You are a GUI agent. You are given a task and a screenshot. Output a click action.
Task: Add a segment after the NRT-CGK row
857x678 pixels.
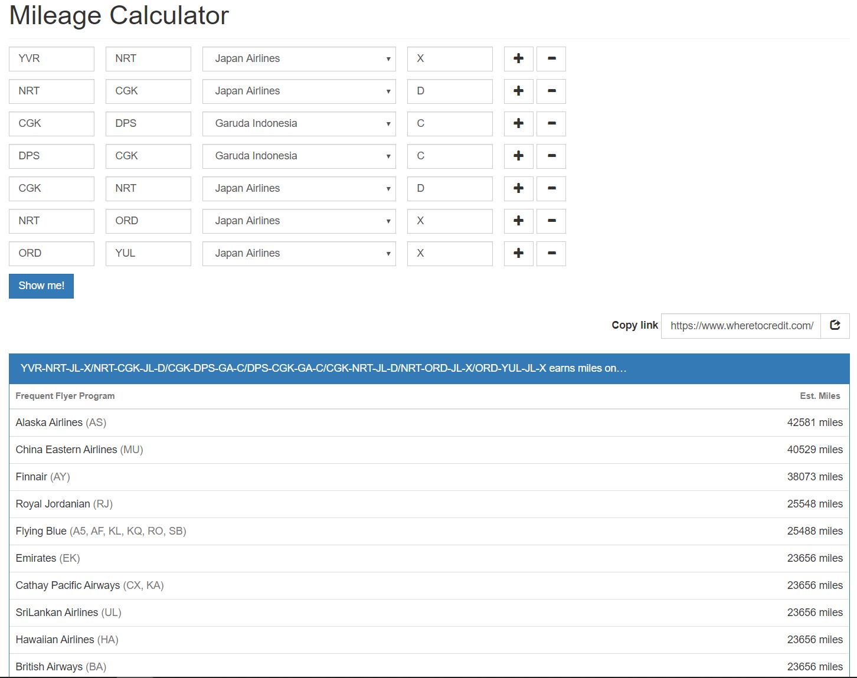(x=519, y=91)
